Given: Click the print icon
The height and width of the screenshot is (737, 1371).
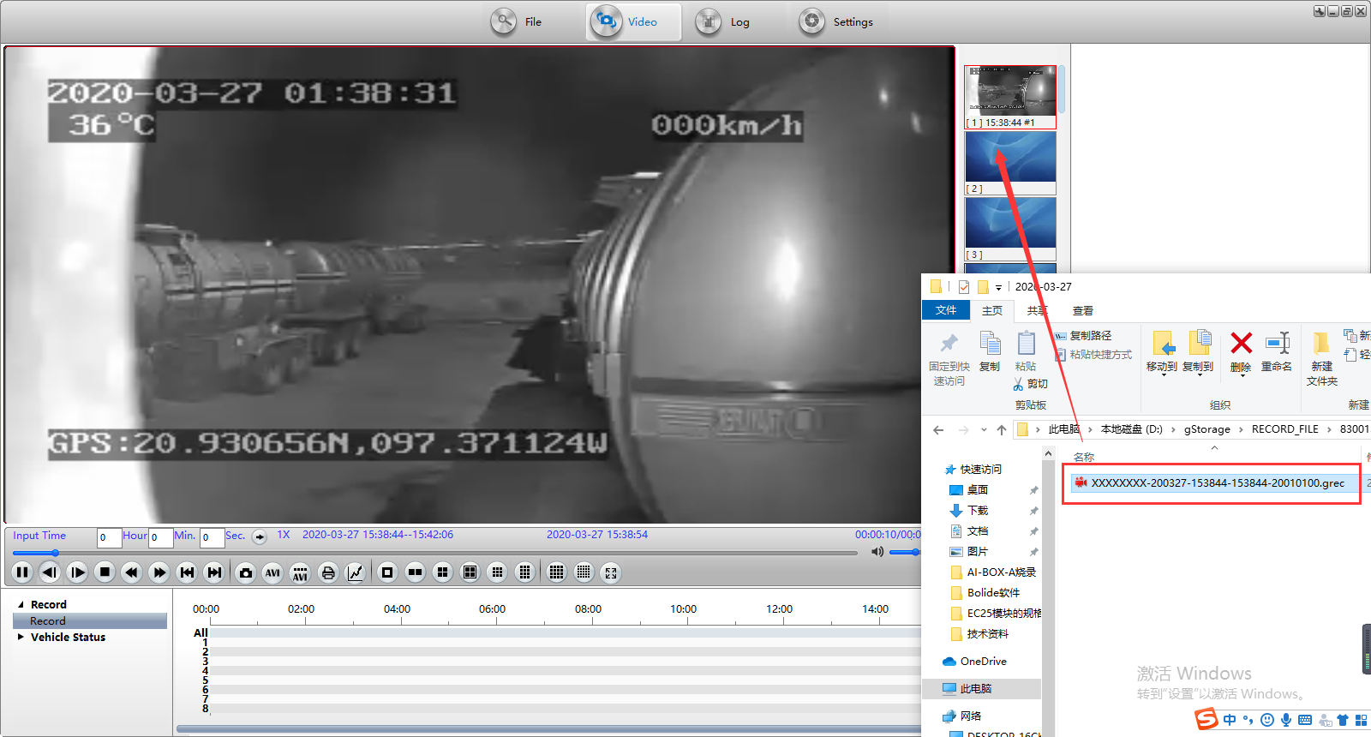Looking at the screenshot, I should pos(328,572).
